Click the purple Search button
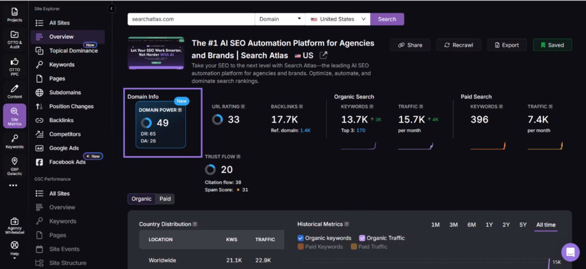The height and width of the screenshot is (269, 586). pos(387,19)
